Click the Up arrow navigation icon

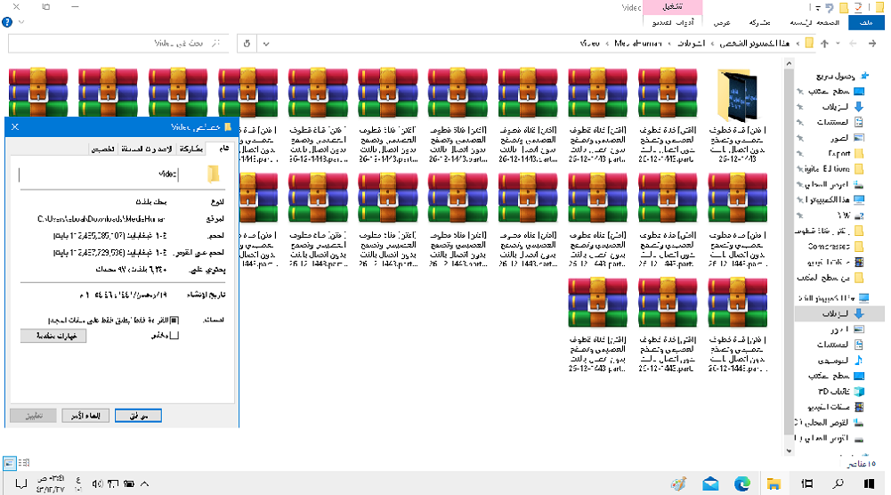pos(824,43)
